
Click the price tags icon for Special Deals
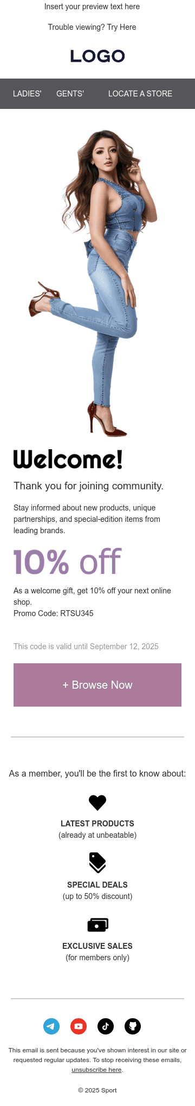pyautogui.click(x=97, y=863)
